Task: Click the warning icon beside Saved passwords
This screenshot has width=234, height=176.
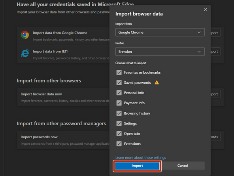Action: click(157, 82)
